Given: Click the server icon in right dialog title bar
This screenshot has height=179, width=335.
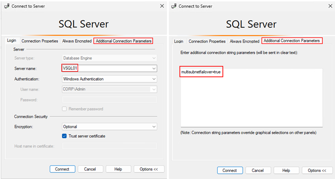Looking at the screenshot, I should point(174,6).
